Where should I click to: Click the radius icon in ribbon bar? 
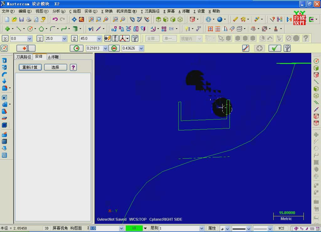click(x=76, y=48)
